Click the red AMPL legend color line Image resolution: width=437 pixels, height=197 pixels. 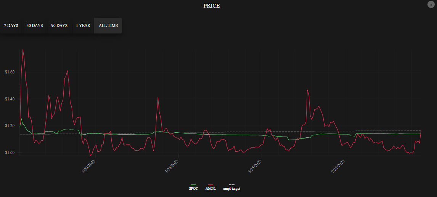[x=211, y=185]
